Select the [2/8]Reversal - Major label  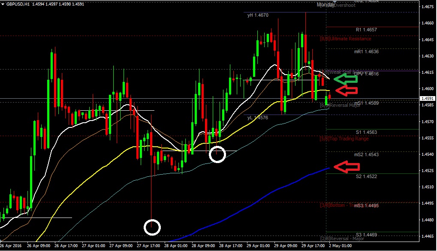coord(342,239)
